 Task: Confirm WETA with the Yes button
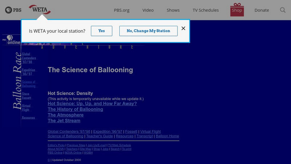pos(101,31)
